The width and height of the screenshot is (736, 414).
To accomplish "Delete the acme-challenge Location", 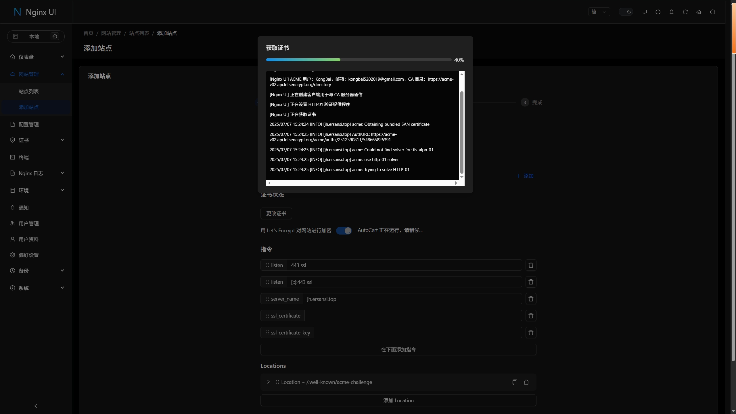I will (526, 382).
